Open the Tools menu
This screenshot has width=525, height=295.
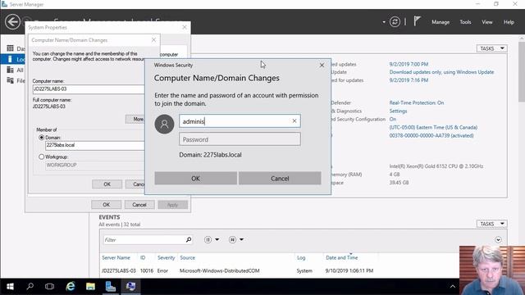465,22
